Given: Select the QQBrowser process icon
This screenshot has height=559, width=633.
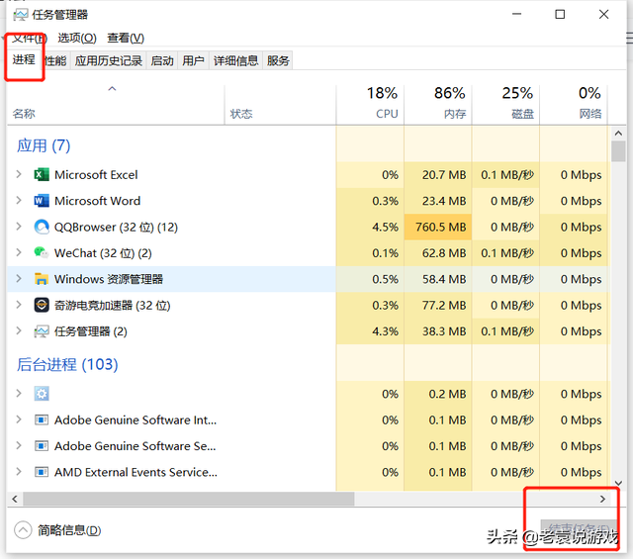Looking at the screenshot, I should pos(42,227).
